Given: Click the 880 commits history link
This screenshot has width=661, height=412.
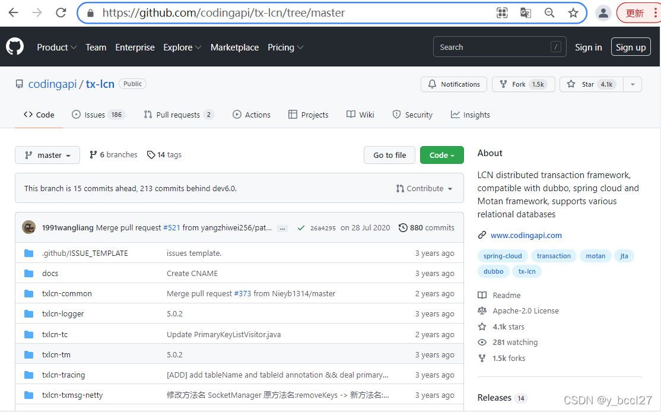Looking at the screenshot, I should [427, 228].
